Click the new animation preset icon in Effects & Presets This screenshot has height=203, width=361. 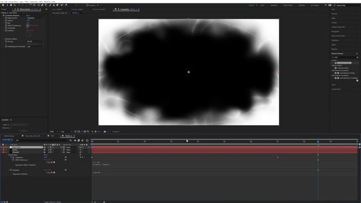[x=357, y=81]
